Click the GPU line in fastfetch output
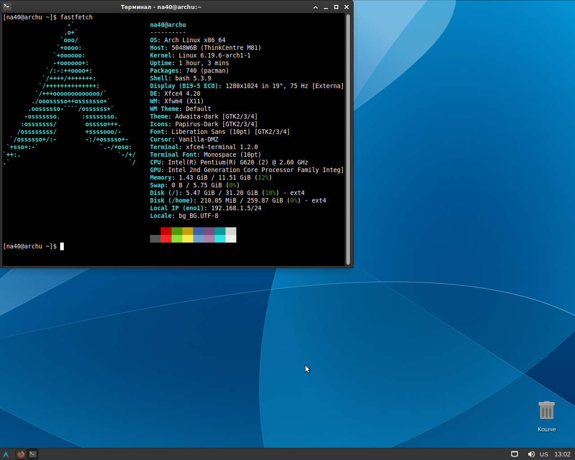Image resolution: width=575 pixels, height=460 pixels. tap(247, 170)
